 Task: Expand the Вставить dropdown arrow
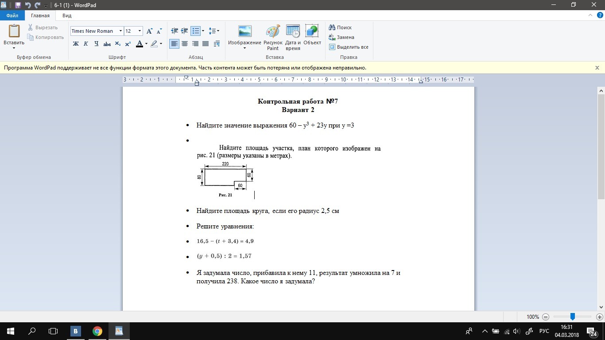coord(14,48)
